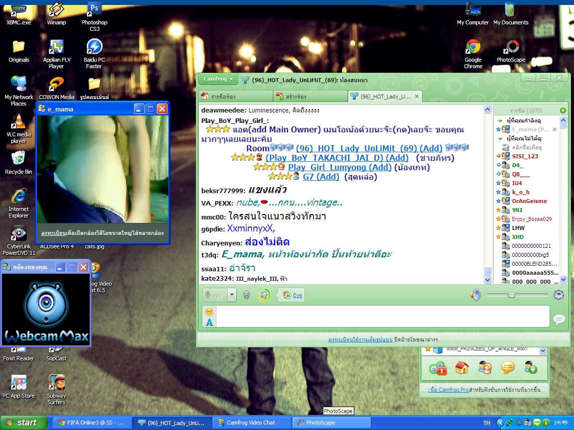574x430 pixels.
Task: Open the audio settings gear icon
Action: pos(559,295)
